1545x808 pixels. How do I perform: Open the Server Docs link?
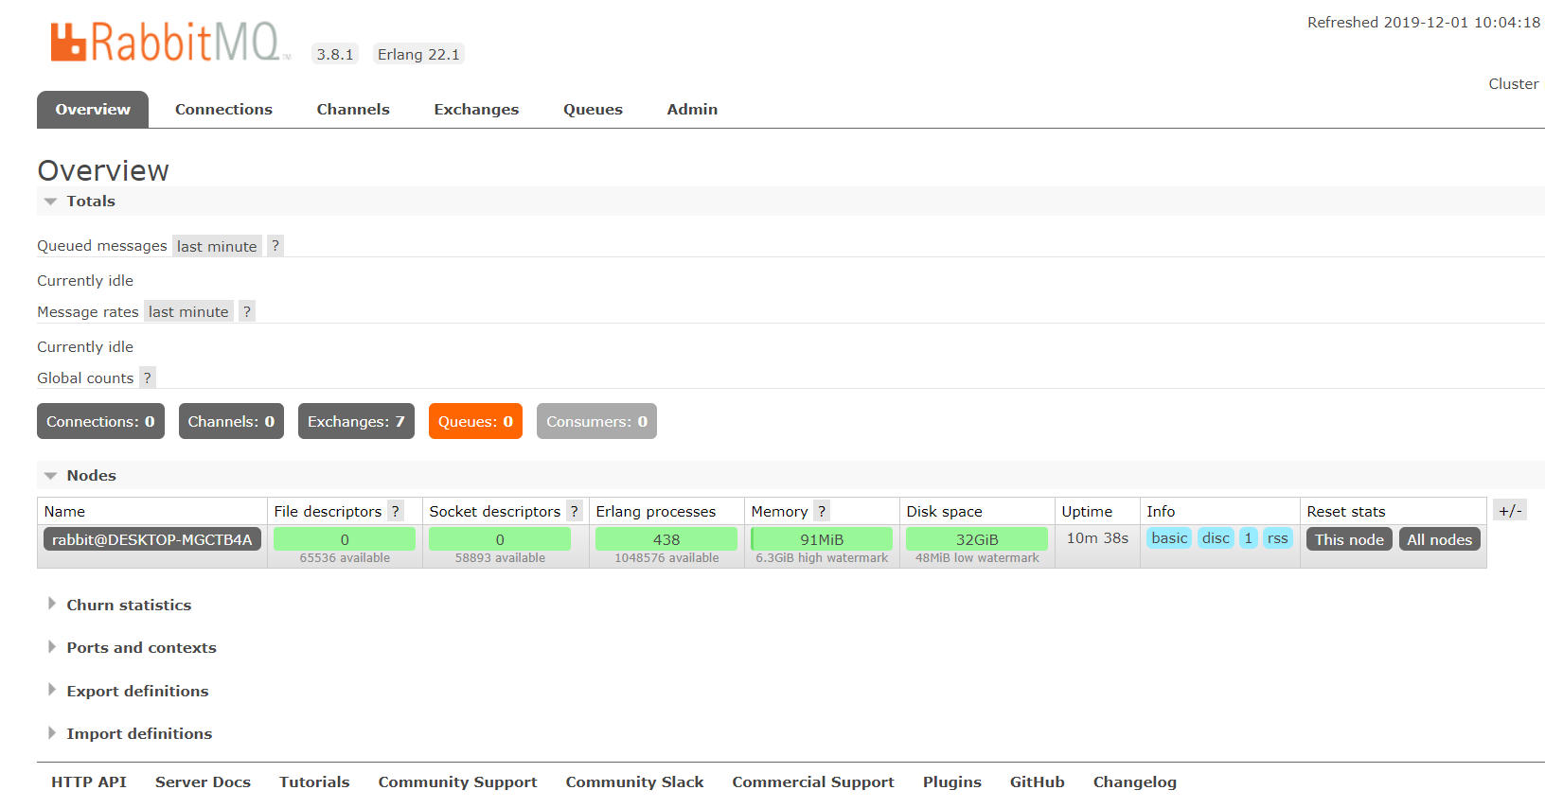[203, 782]
